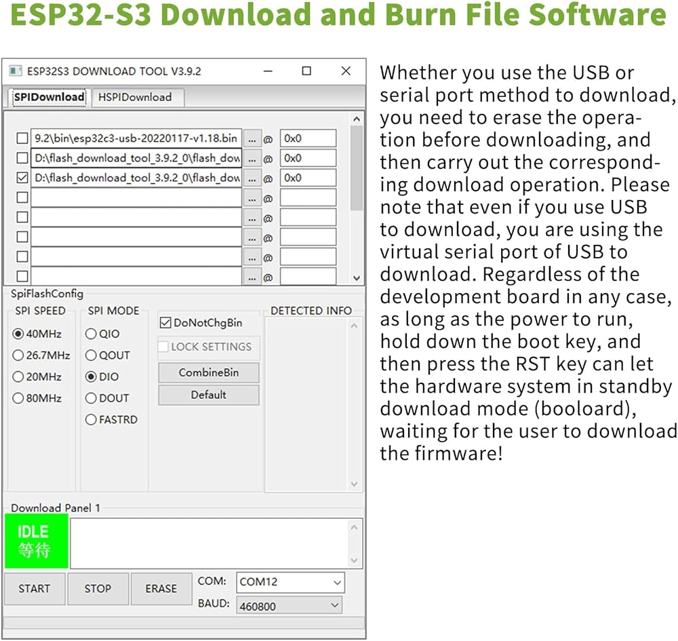The image size is (678, 641).
Task: Open the COM port dropdown showing COM12
Action: [x=290, y=582]
